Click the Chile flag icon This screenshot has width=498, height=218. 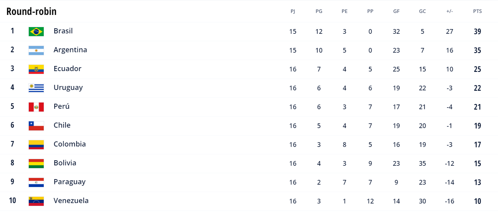(36, 126)
